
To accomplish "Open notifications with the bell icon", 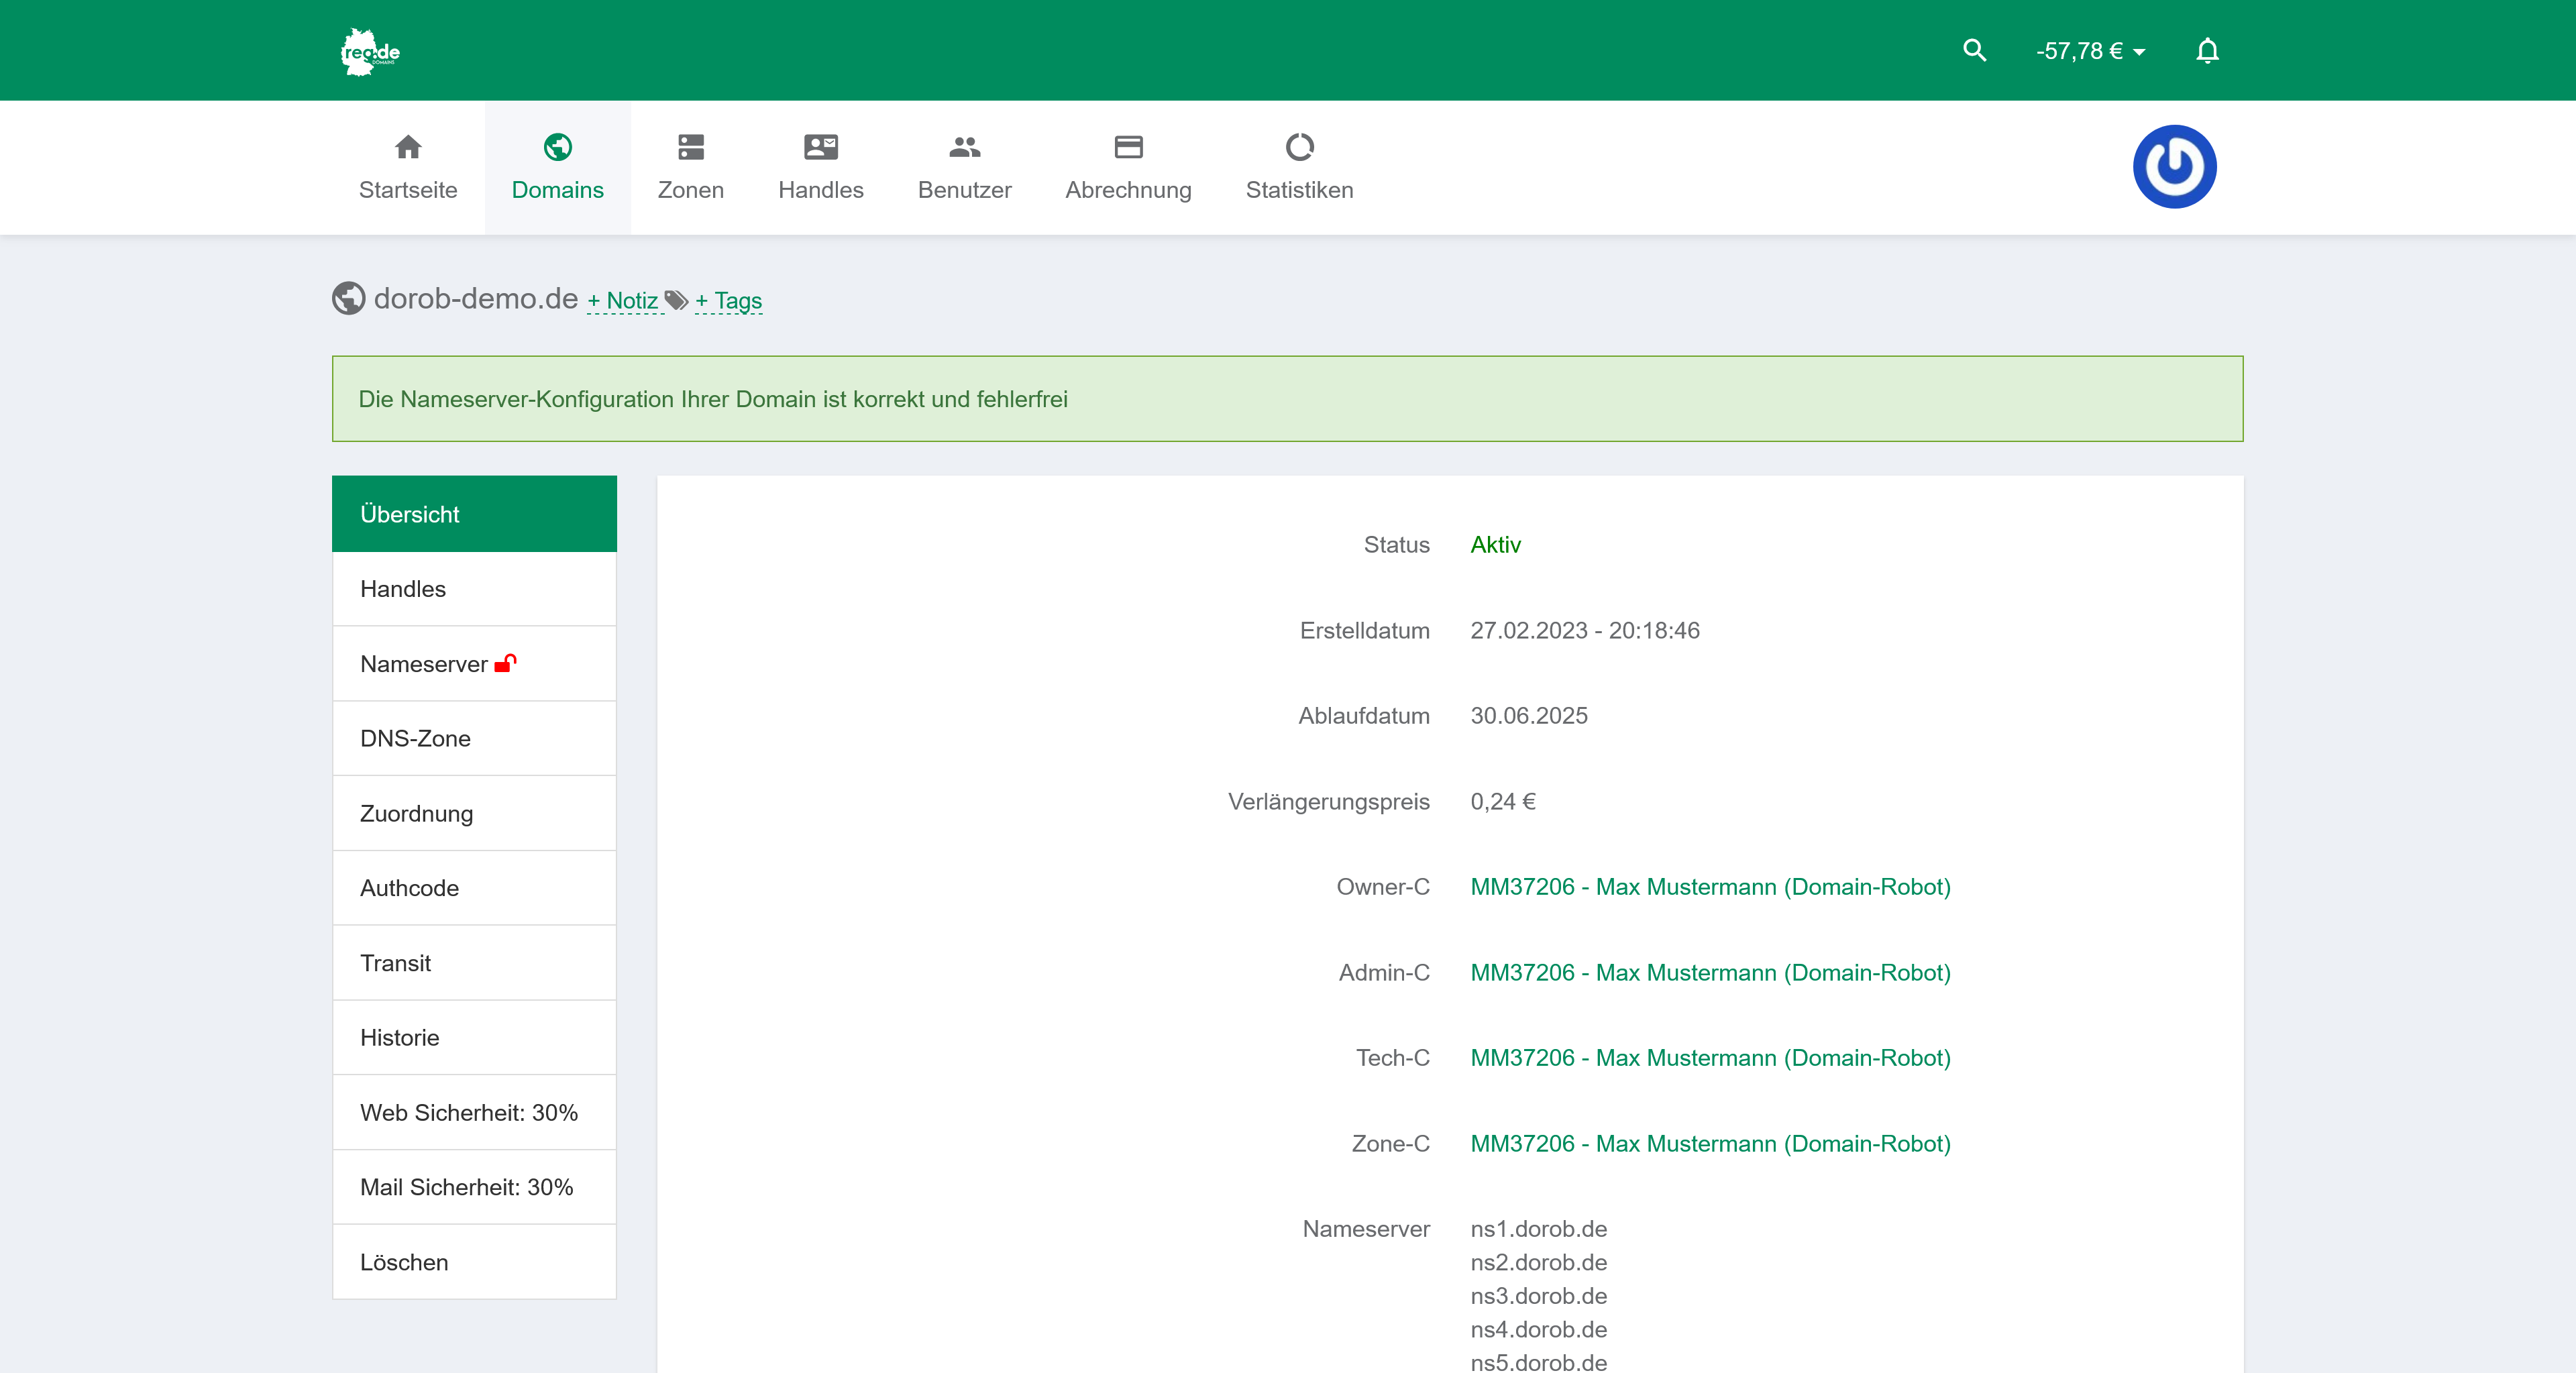I will (x=2207, y=49).
